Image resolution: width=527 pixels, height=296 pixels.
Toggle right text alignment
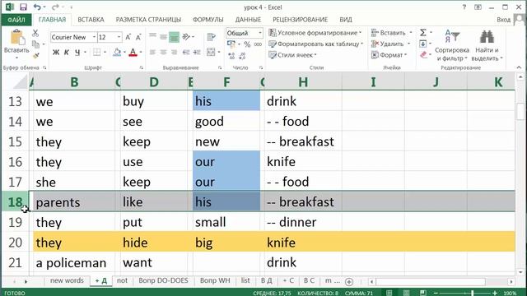coord(174,52)
